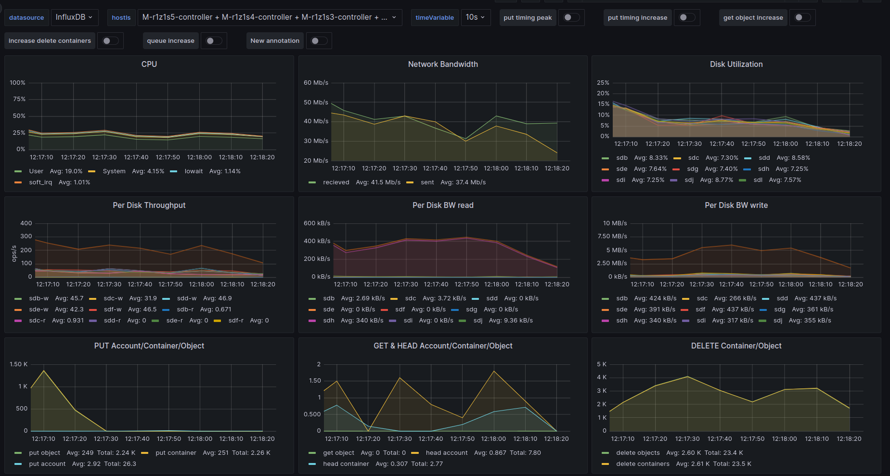Isolate the sent series in Network legend
890x476 pixels.
427,182
